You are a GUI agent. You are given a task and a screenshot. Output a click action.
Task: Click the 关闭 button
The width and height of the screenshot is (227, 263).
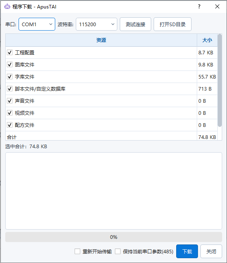[x=211, y=251]
